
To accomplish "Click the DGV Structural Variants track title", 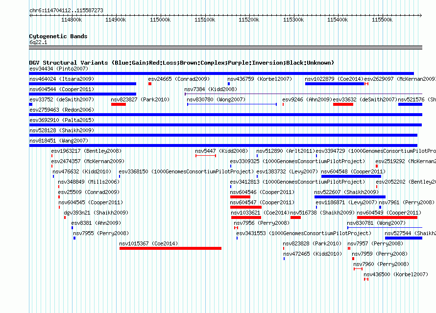I will [182, 63].
